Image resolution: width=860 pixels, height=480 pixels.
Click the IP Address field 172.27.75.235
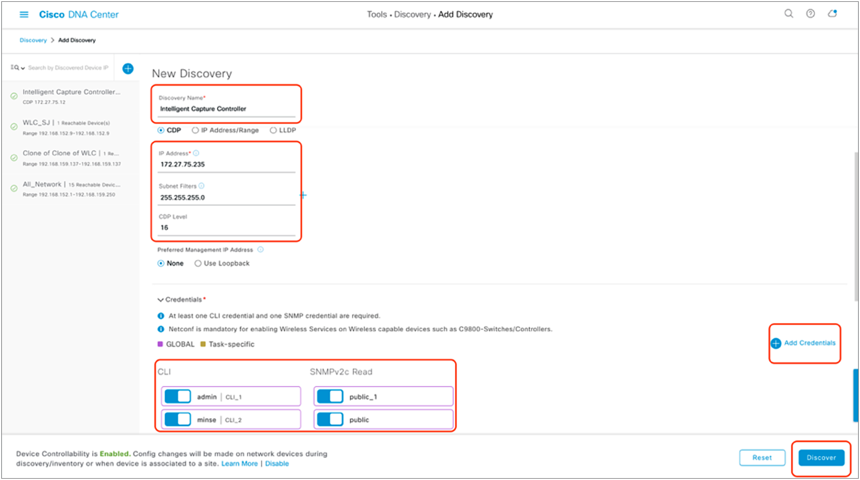click(227, 164)
